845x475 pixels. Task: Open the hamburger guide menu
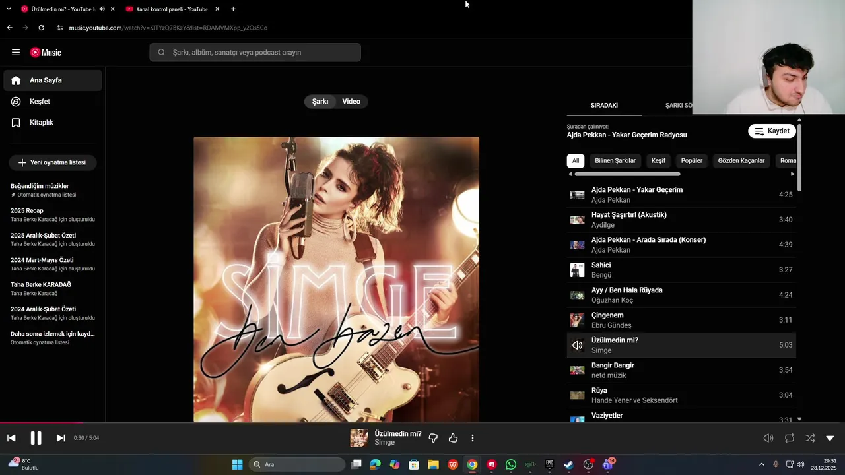(x=16, y=52)
